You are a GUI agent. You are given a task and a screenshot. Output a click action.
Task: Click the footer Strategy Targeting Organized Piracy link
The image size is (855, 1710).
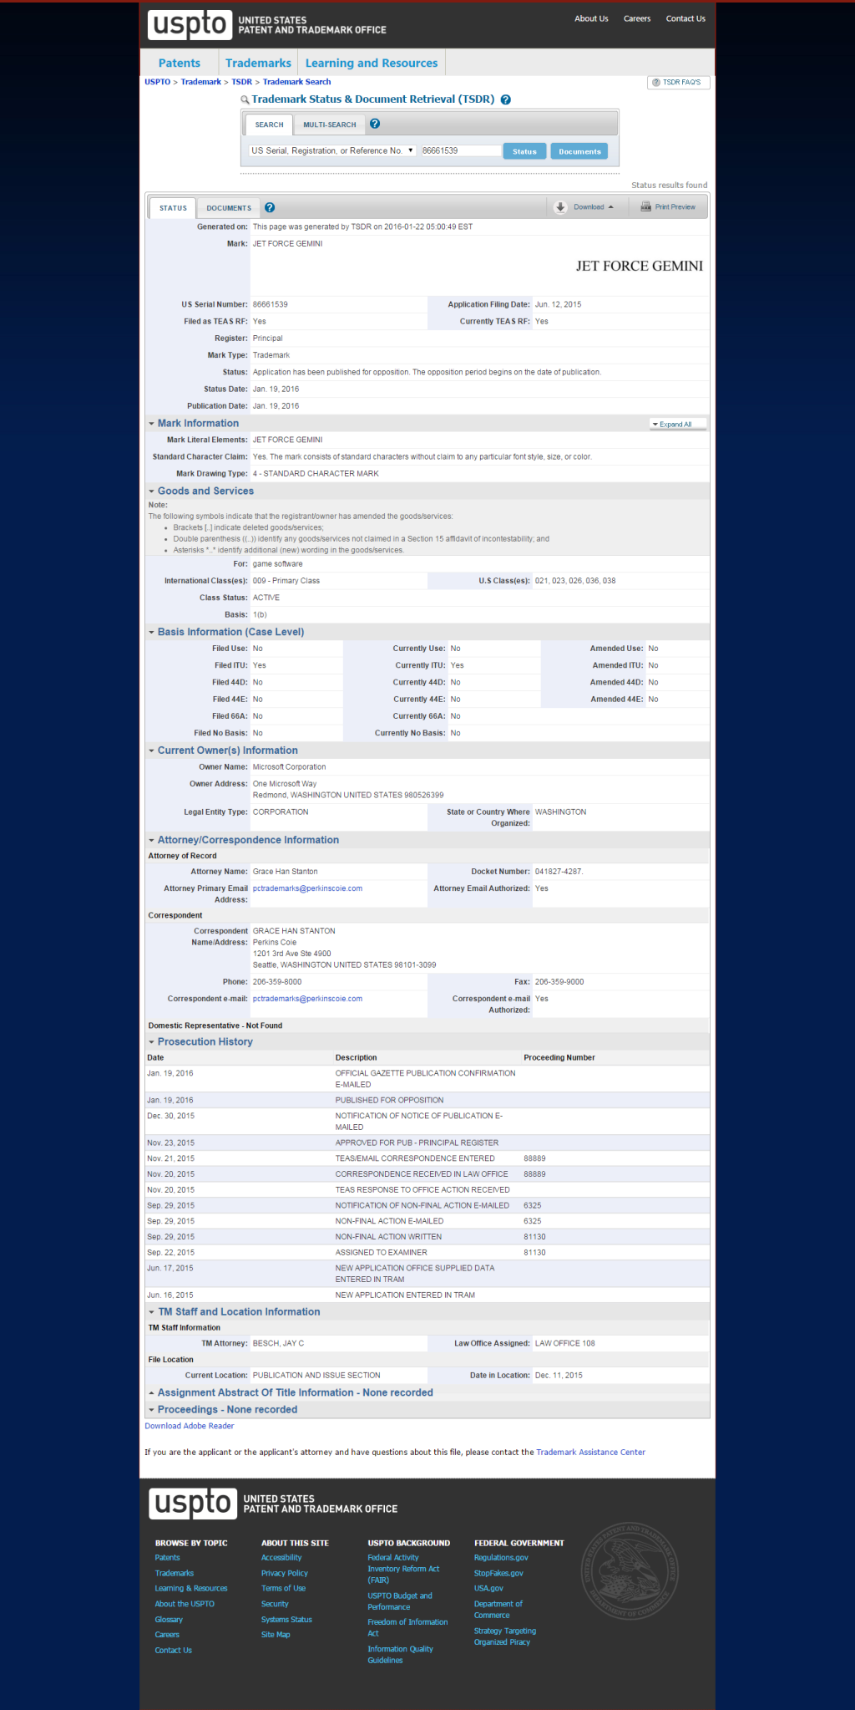505,1636
